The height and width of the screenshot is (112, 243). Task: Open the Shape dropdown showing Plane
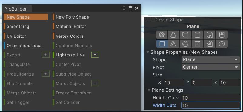(x=211, y=60)
